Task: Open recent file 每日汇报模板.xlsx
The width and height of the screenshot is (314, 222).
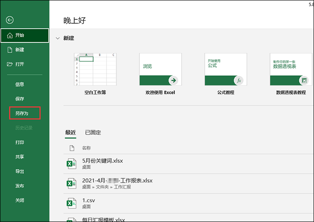Action: (x=188, y=218)
